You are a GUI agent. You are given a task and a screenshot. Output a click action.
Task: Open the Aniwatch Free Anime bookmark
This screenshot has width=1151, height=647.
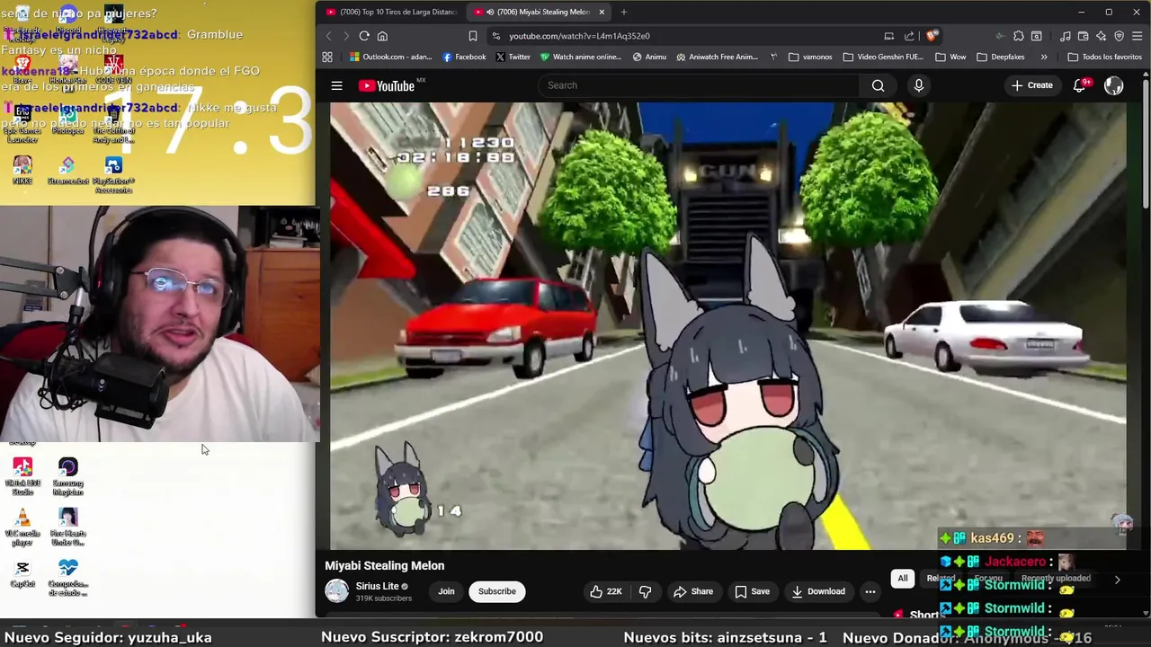tap(718, 57)
